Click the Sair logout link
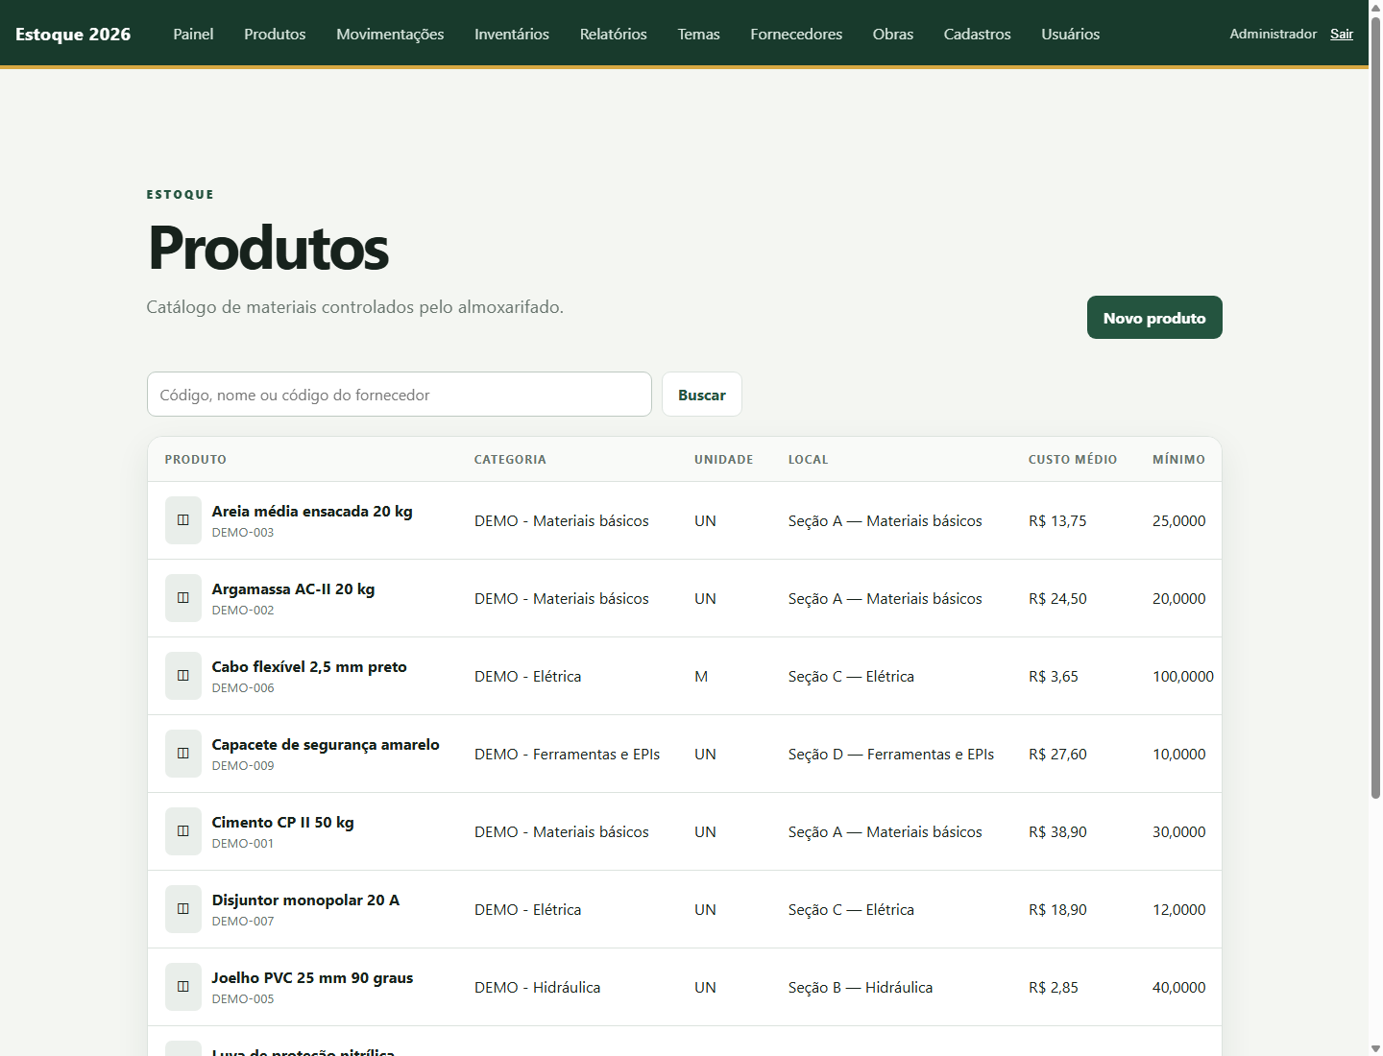Viewport: 1383px width, 1056px height. pyautogui.click(x=1342, y=34)
